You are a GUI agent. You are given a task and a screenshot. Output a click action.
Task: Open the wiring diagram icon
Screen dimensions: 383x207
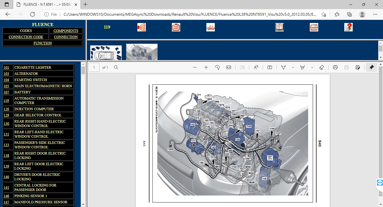click(142, 27)
